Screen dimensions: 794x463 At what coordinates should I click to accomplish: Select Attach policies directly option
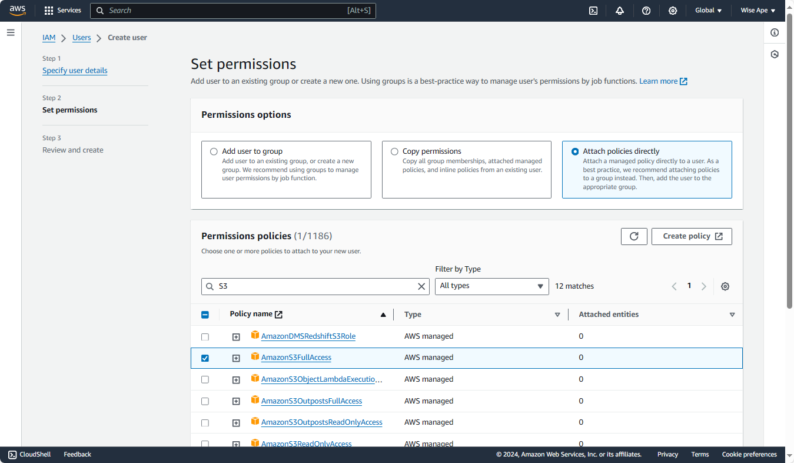[x=575, y=151]
